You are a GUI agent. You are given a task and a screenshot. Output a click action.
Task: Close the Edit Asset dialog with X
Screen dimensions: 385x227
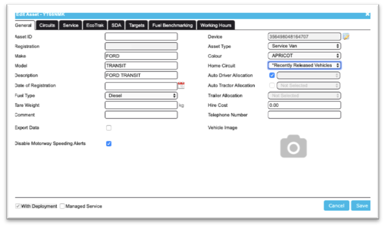click(367, 14)
